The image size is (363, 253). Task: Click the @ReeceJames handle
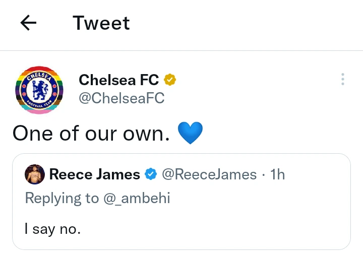click(209, 174)
